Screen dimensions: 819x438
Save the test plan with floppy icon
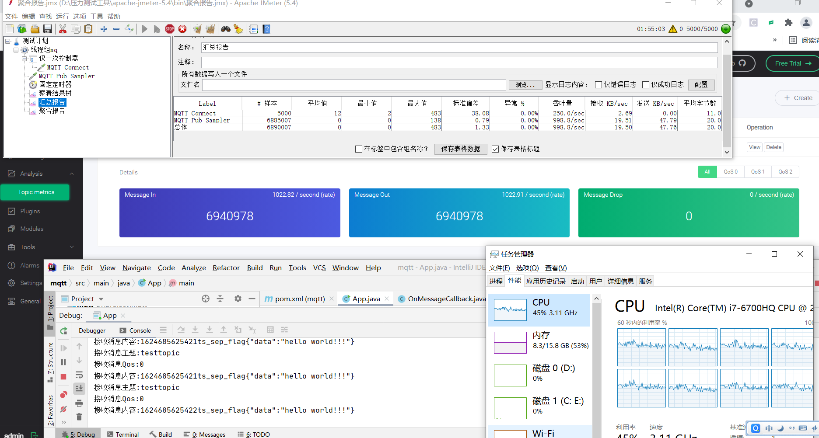click(48, 29)
